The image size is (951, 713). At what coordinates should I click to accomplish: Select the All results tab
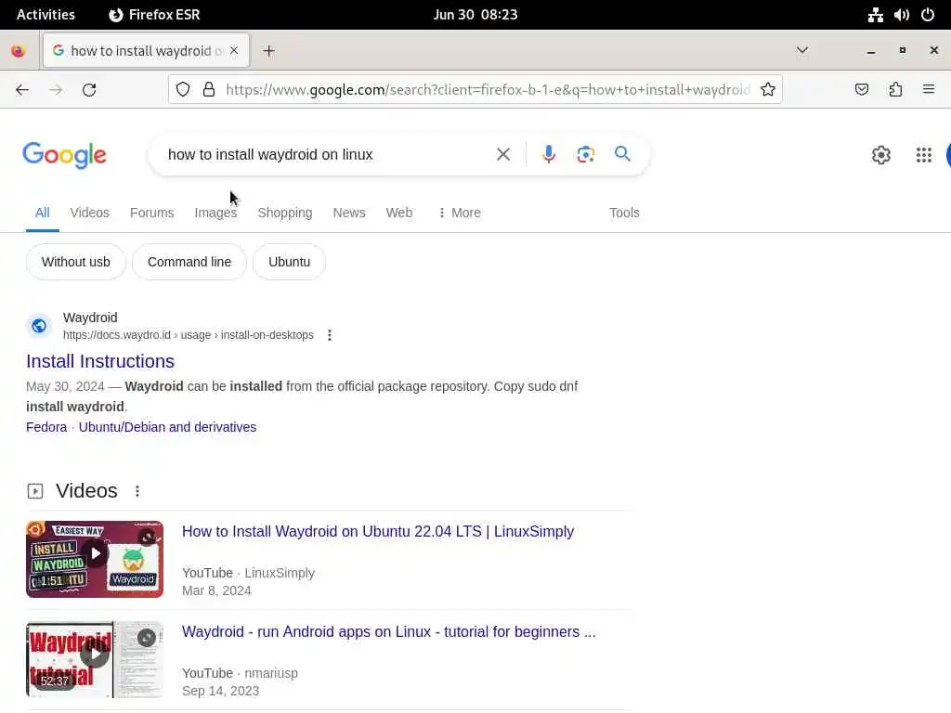tap(43, 213)
